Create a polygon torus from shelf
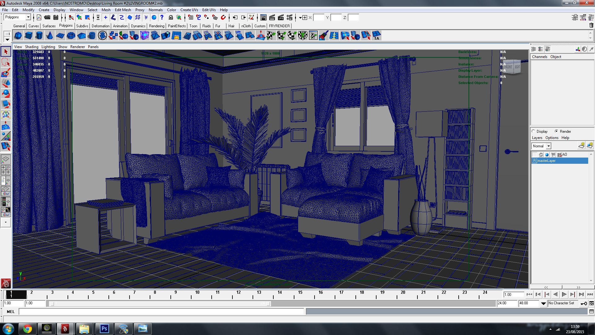Viewport: 595px width, 335px height. tap(71, 36)
